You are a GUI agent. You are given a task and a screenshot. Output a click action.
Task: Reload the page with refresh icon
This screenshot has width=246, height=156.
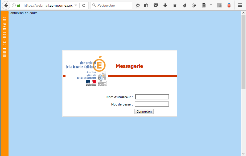84,5
